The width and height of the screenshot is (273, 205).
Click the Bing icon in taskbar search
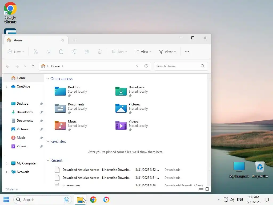point(66,200)
